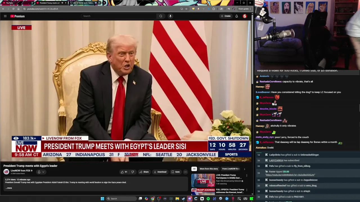The image size is (360, 202).
Task: Open Steam from the taskbar
Action: point(183,199)
